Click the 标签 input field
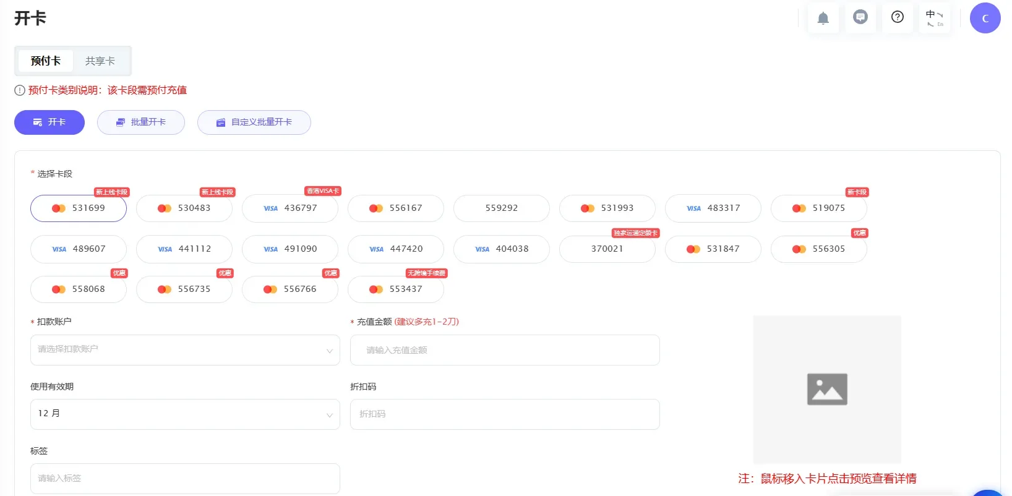Screen dimensions: 1012x496 point(185,479)
